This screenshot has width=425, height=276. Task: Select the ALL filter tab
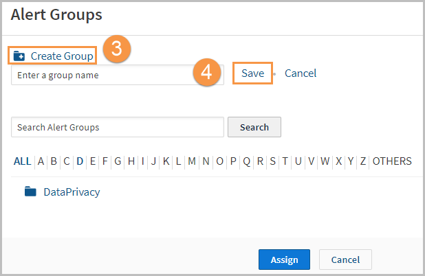coord(23,161)
